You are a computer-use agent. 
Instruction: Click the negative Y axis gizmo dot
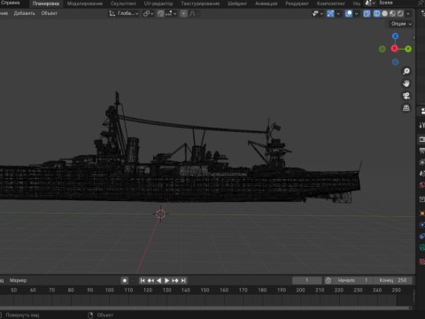(x=382, y=49)
